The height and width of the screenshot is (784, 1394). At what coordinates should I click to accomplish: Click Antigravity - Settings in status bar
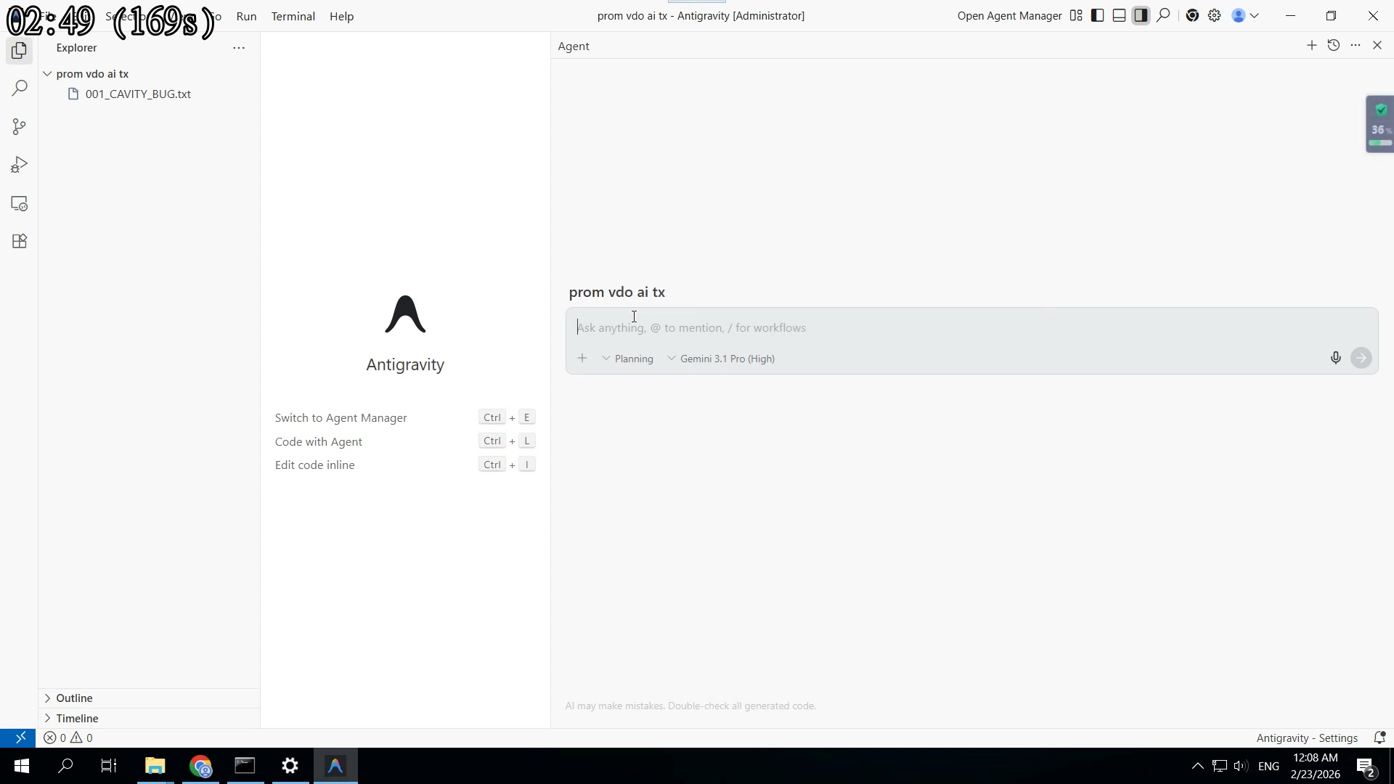tap(1306, 738)
